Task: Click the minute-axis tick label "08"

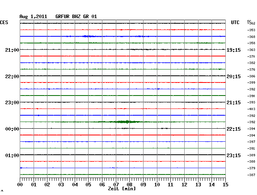Action: click(129, 185)
